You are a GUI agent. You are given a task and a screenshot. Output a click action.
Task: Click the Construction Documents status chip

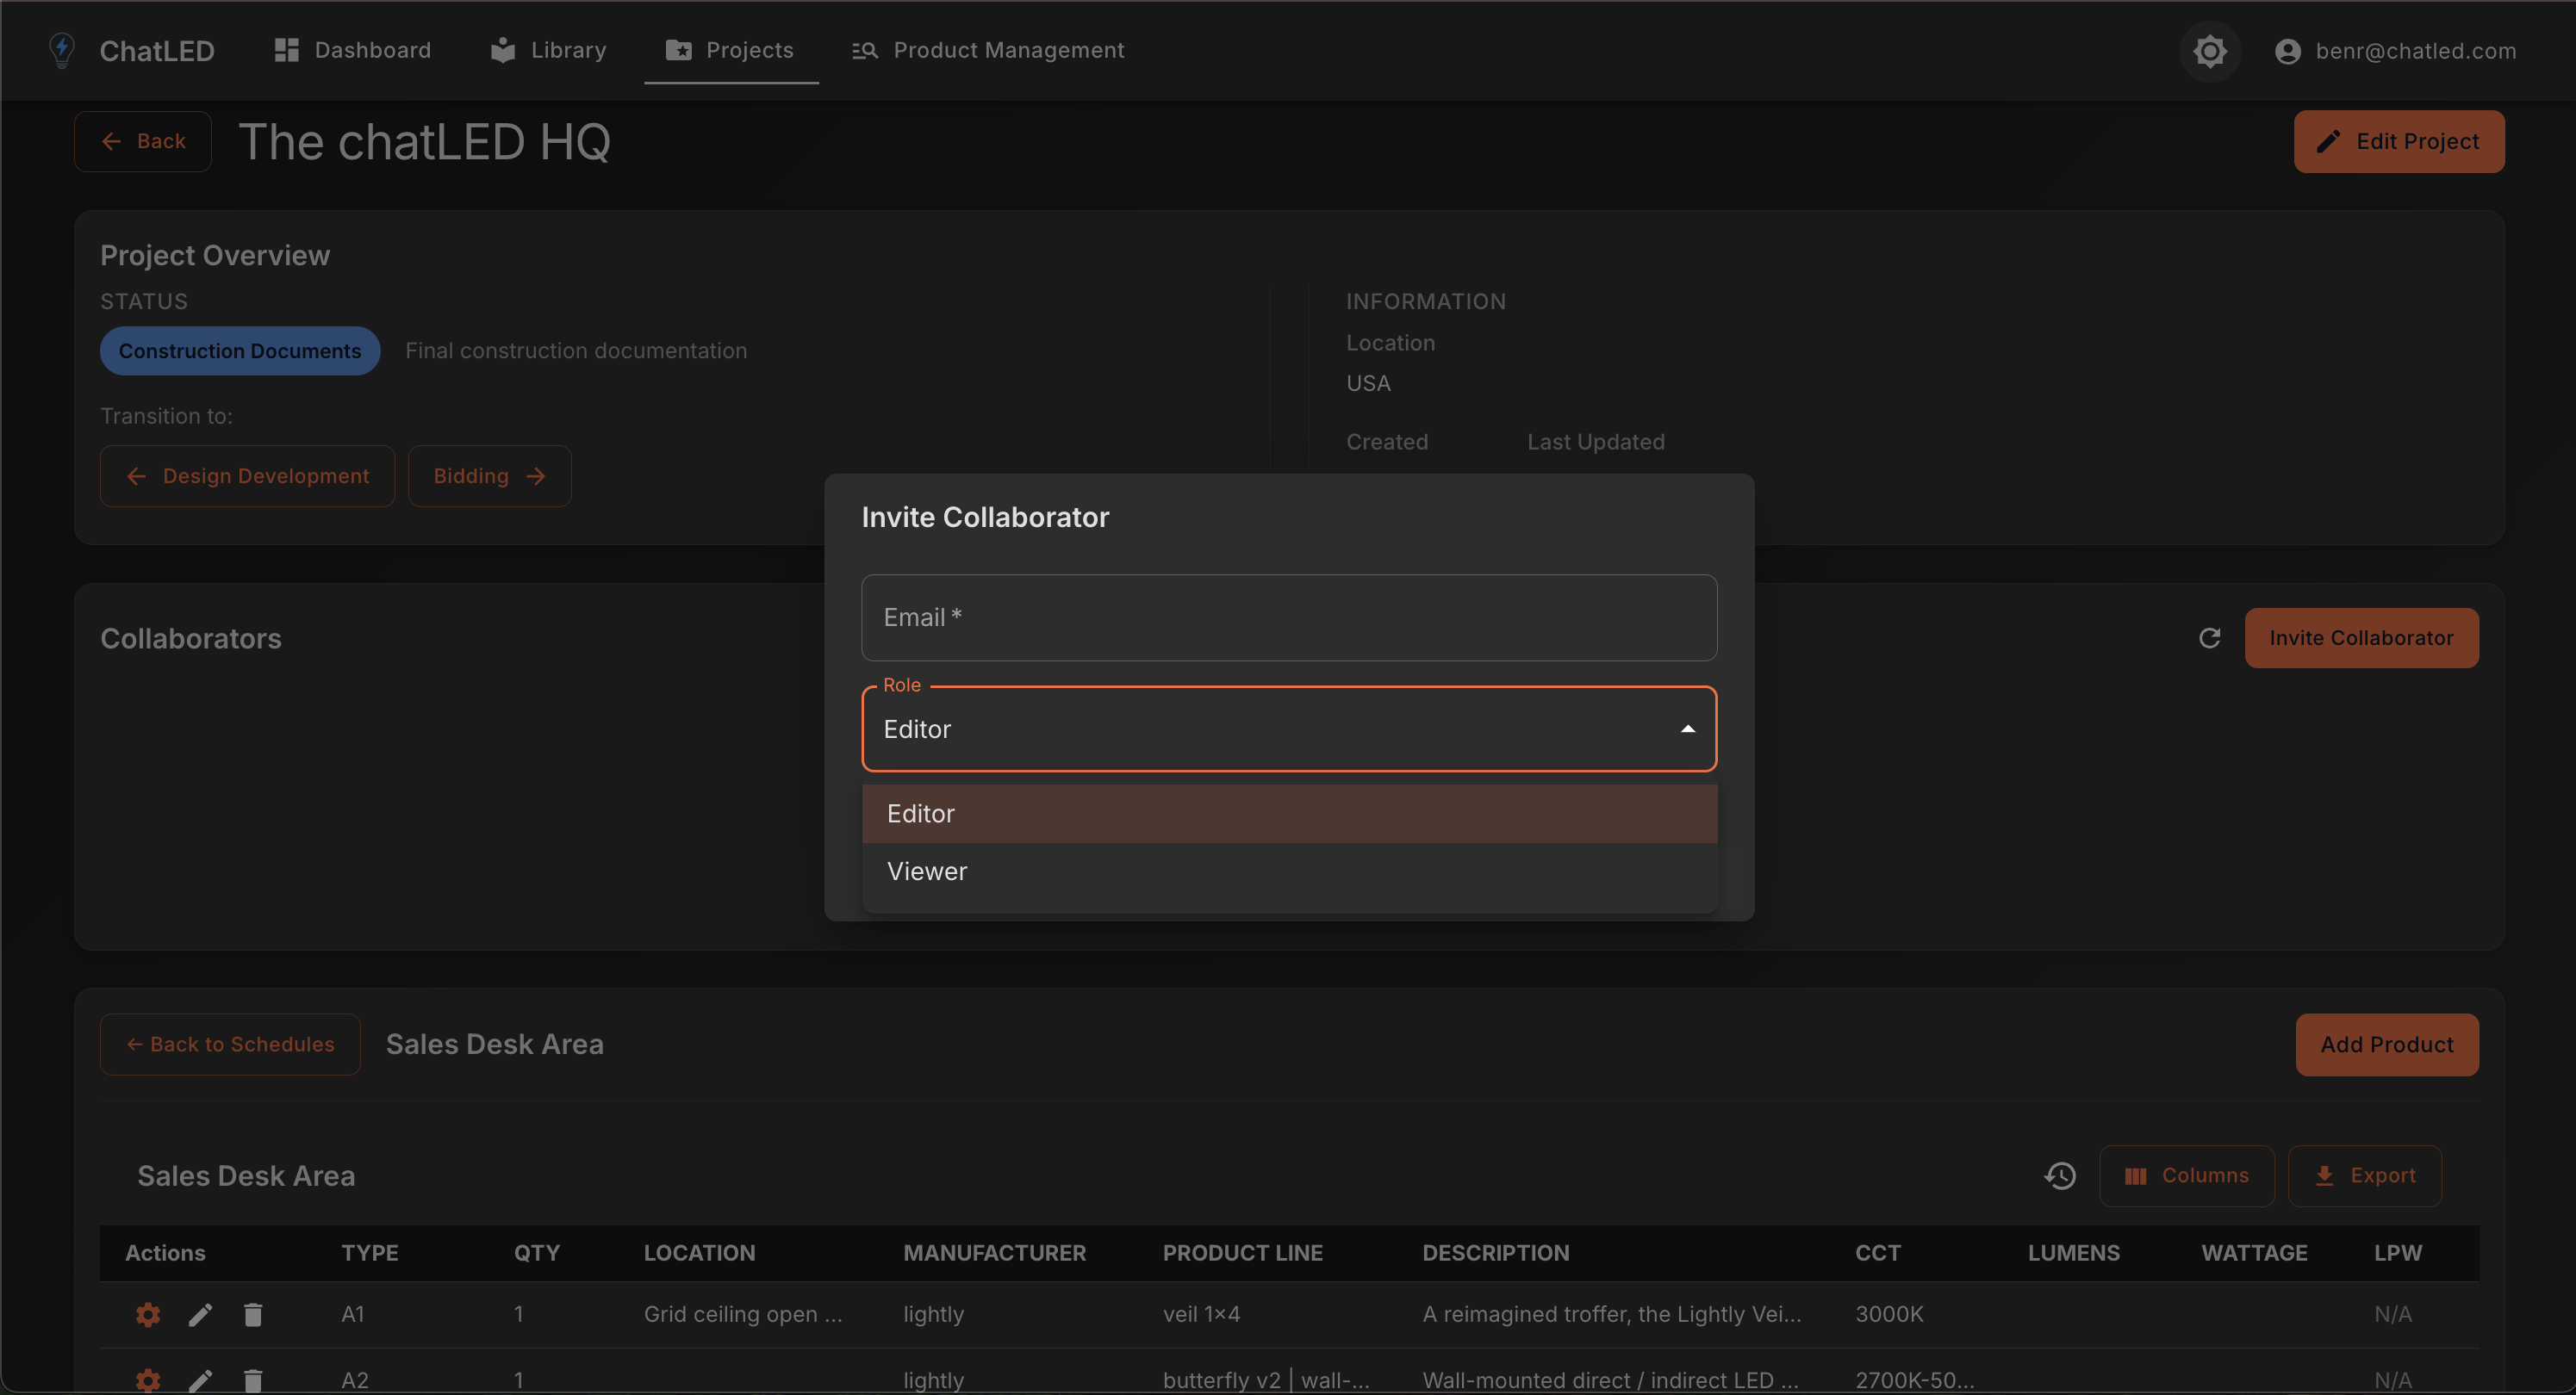click(x=240, y=350)
